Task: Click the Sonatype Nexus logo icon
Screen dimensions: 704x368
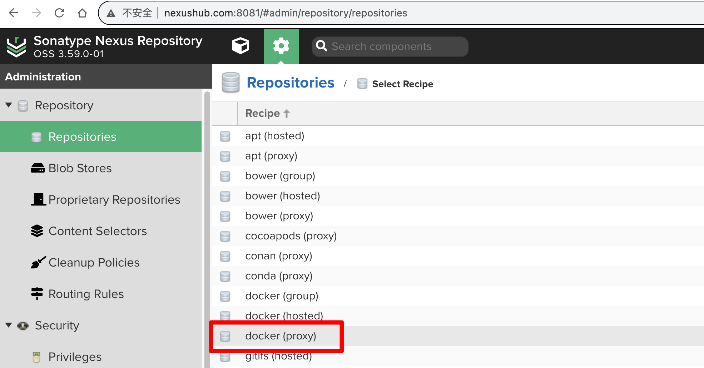Action: [x=16, y=47]
